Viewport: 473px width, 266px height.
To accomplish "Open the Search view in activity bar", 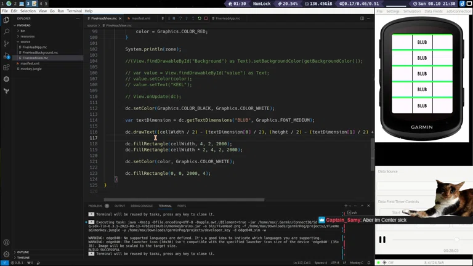I will (6, 31).
